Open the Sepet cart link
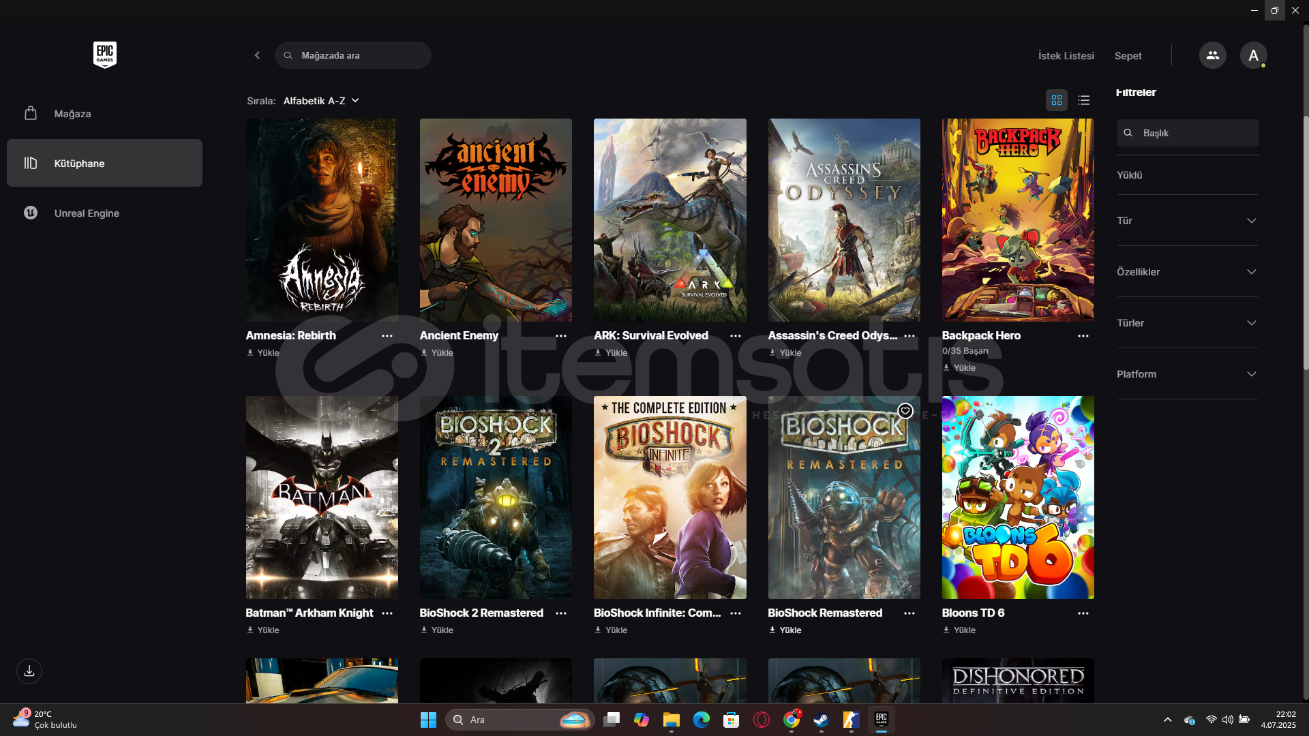The image size is (1309, 736). [x=1128, y=56]
